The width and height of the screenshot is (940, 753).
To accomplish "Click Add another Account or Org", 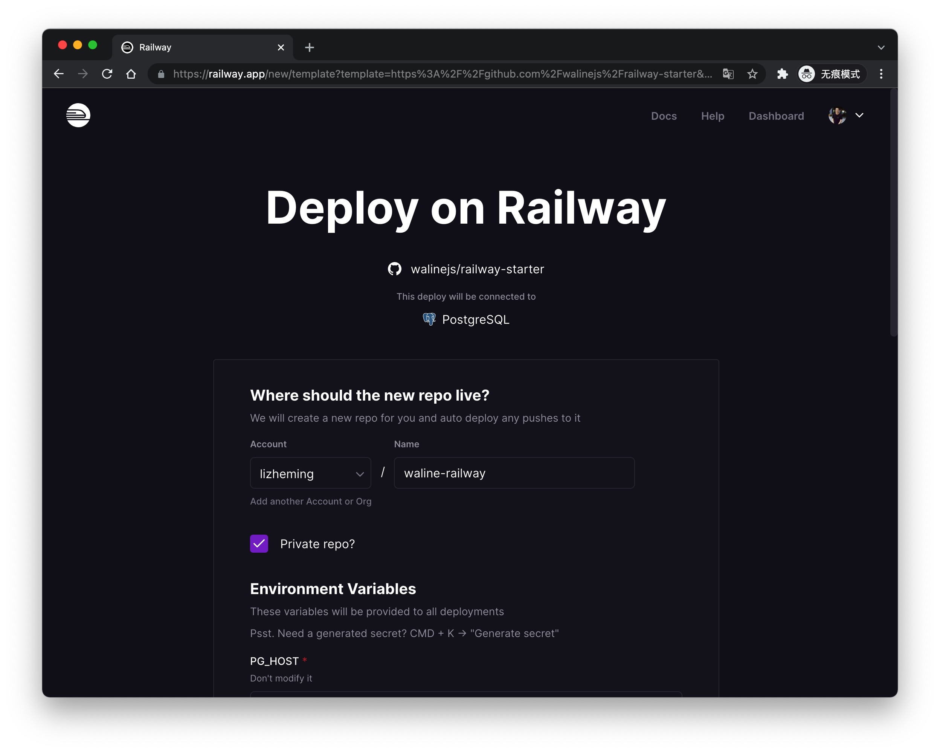I will 311,501.
